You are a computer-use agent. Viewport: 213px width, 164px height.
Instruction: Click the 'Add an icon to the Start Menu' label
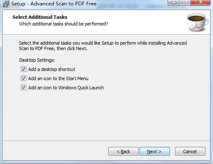58,78
